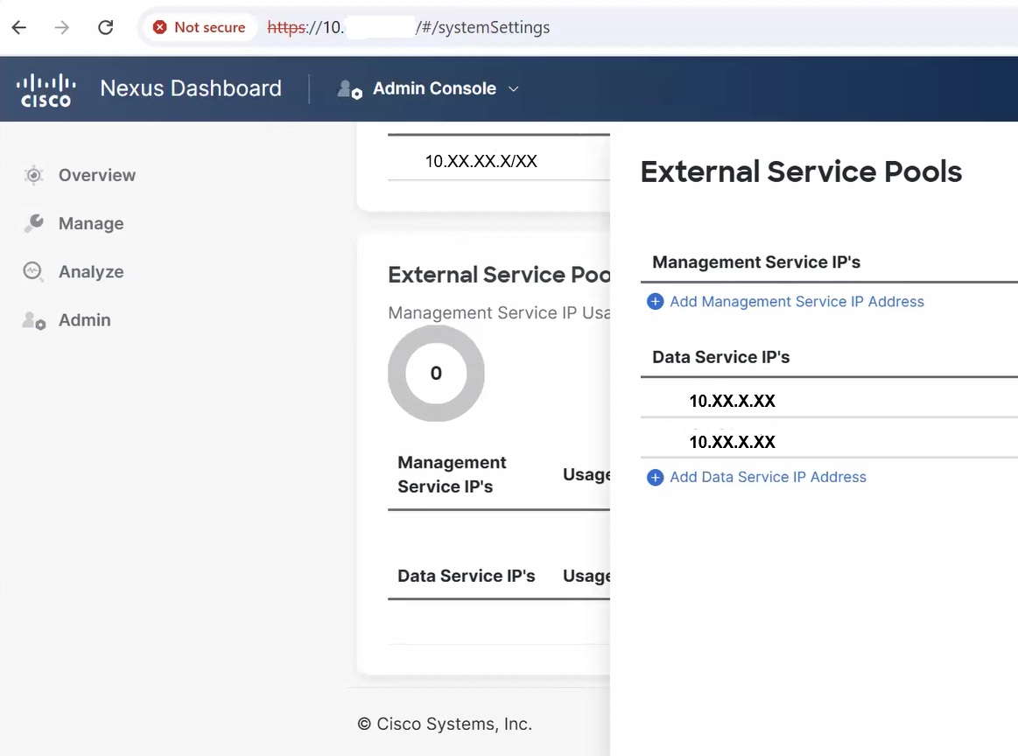
Task: Click the Cisco Systems, Inc. copyright text
Action: 445,724
